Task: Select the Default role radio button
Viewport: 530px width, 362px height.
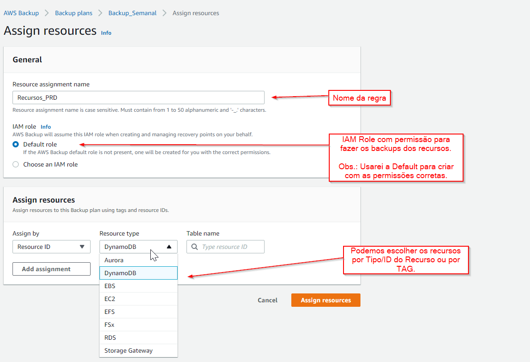Action: point(16,144)
